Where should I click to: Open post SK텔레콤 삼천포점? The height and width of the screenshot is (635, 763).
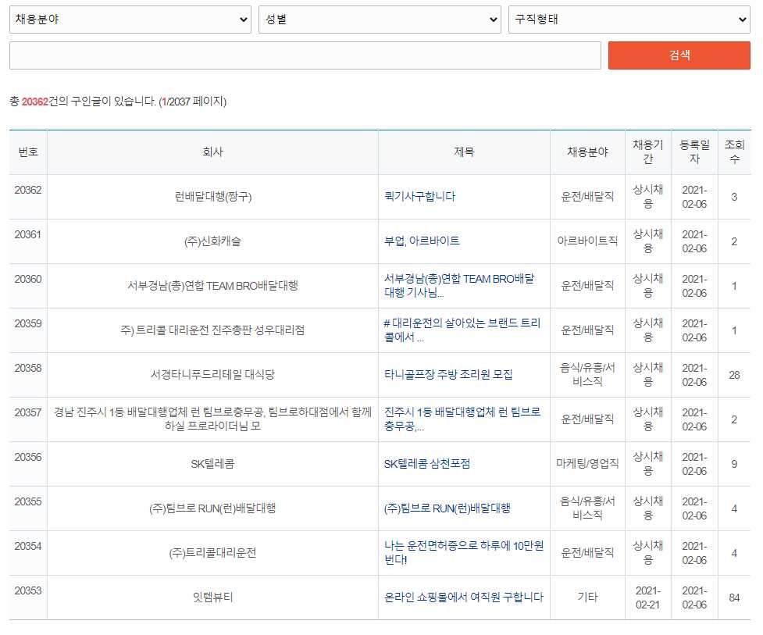pyautogui.click(x=426, y=464)
